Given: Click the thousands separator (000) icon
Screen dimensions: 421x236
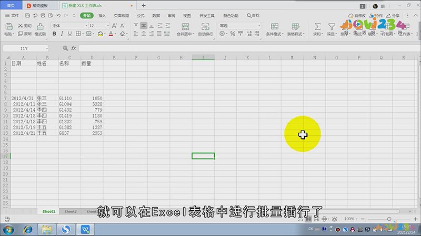Looking at the screenshot, I should [240, 33].
